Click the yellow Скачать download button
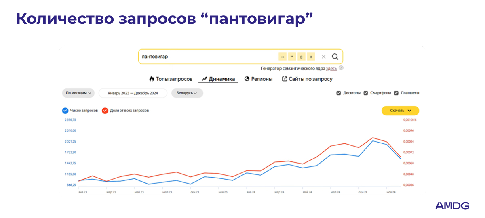Viewport: 485px width, 218px height. tap(400, 111)
